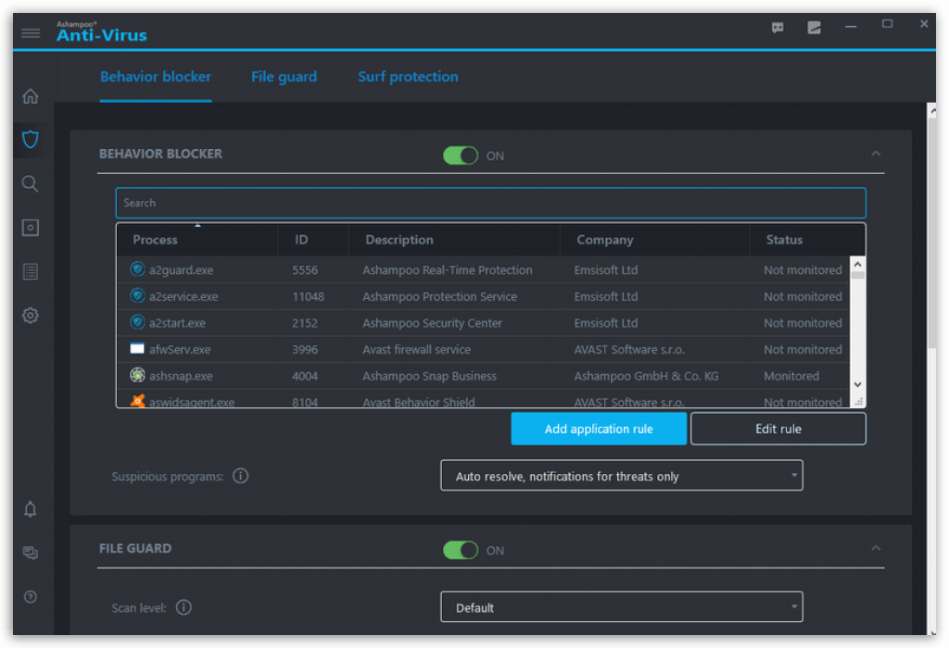Sort by the Process column header
949x648 pixels.
coord(197,240)
